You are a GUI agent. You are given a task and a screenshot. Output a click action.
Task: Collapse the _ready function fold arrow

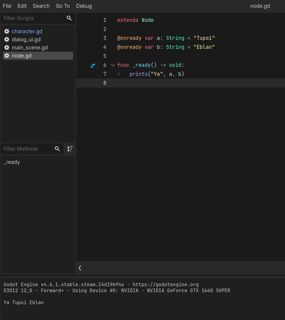[x=113, y=65]
